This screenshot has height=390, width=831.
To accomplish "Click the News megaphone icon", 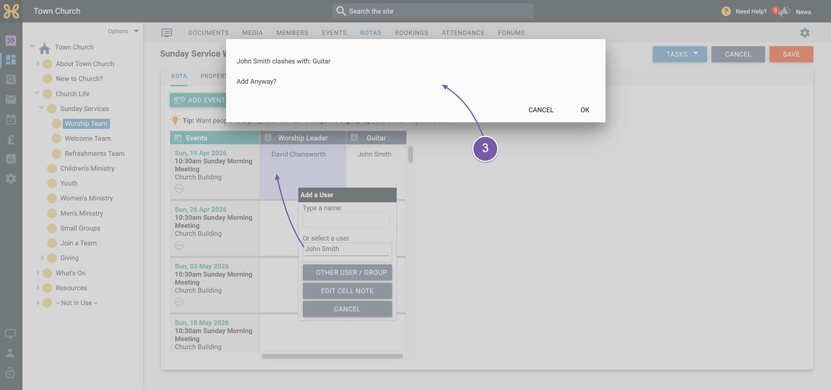I will coord(784,12).
